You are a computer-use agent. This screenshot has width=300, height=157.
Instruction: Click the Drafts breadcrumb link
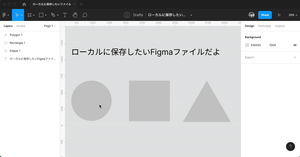[138, 15]
